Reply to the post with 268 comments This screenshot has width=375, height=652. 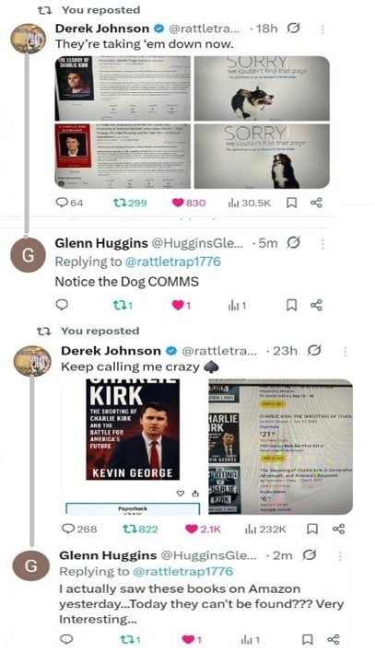[x=79, y=529]
